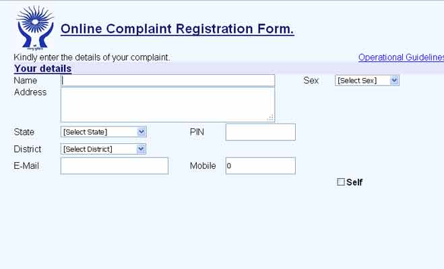Click into the Name text field
Image resolution: width=444 pixels, height=269 pixels.
(x=168, y=80)
